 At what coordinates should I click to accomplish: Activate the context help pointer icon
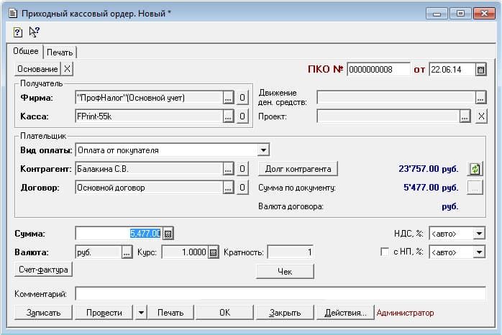35,32
